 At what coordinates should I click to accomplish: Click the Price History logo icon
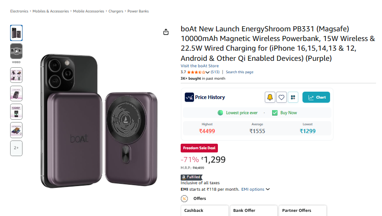(189, 97)
